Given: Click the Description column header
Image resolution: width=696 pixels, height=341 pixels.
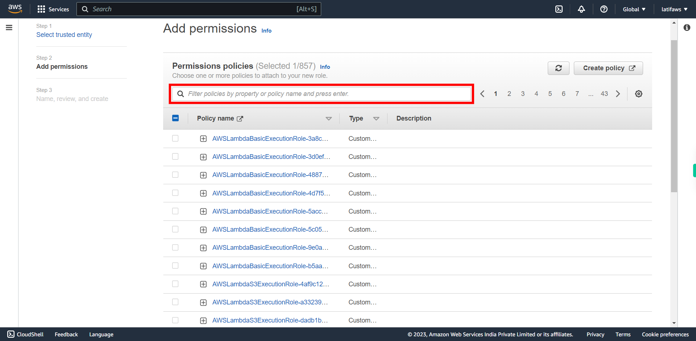Looking at the screenshot, I should pos(414,118).
